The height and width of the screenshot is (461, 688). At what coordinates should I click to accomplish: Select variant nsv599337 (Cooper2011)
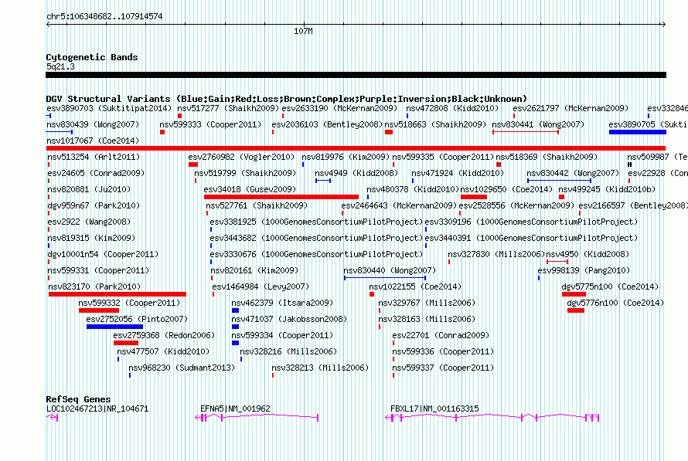point(443,368)
